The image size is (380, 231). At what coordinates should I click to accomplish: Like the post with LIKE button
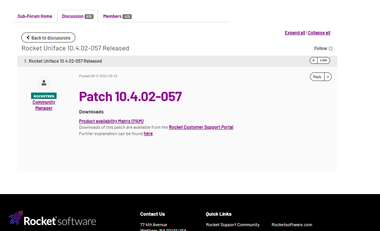(x=323, y=60)
